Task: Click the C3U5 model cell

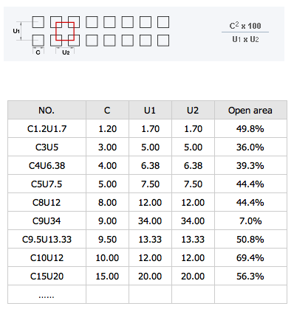Action: tap(47, 147)
